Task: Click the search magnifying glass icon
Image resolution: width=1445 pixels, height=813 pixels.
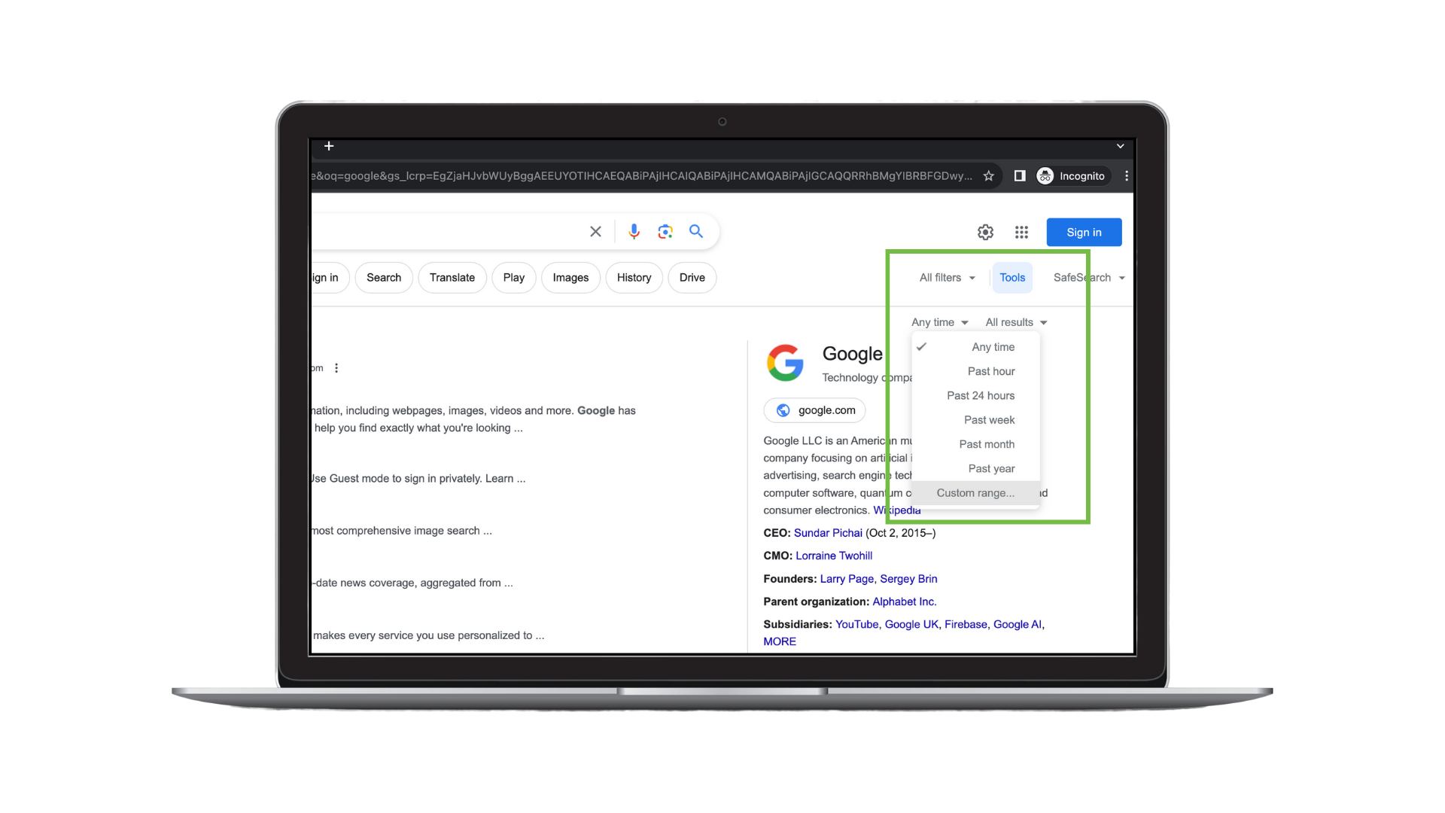Action: tap(697, 231)
